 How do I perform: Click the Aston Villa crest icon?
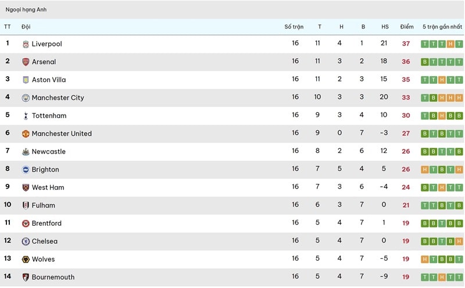pyautogui.click(x=26, y=80)
